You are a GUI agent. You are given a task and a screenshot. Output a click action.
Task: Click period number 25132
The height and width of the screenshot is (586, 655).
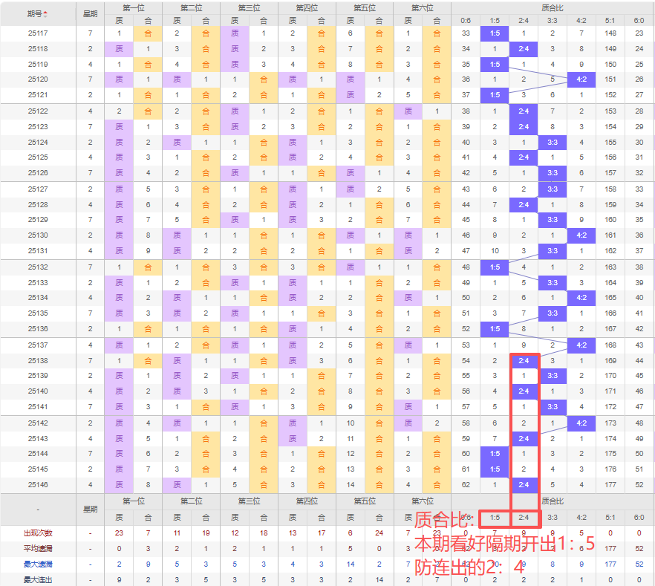[38, 267]
